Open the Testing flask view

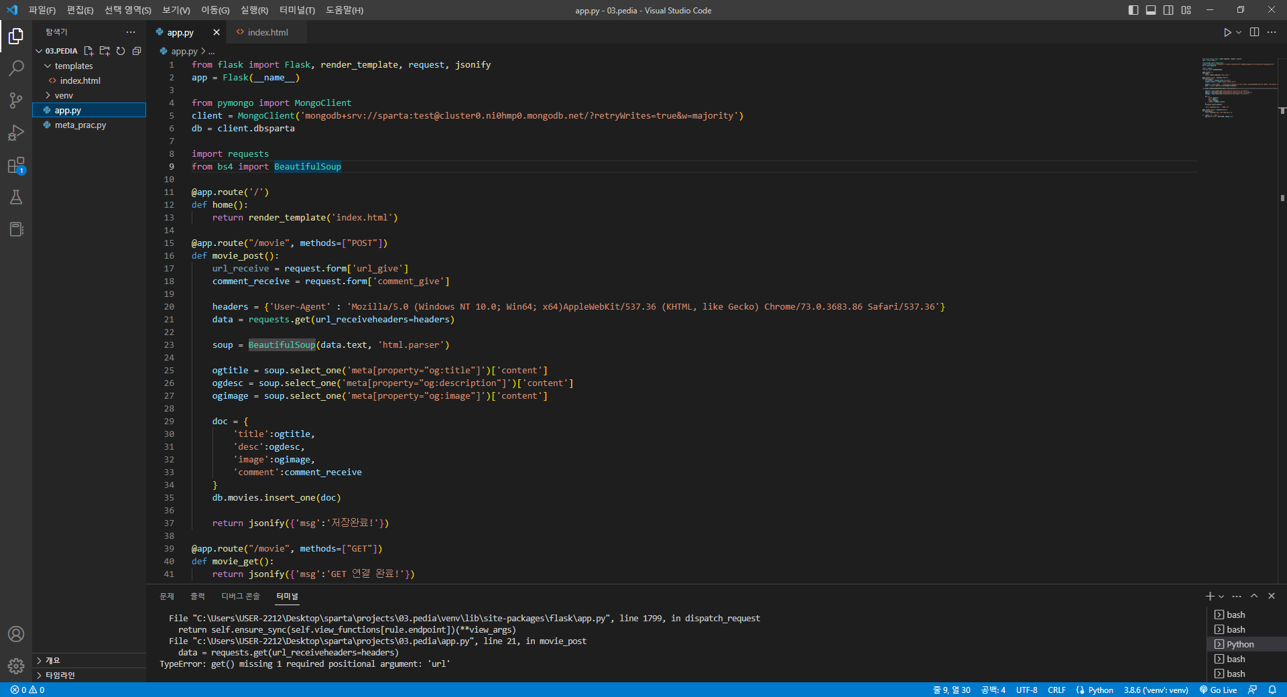click(16, 197)
